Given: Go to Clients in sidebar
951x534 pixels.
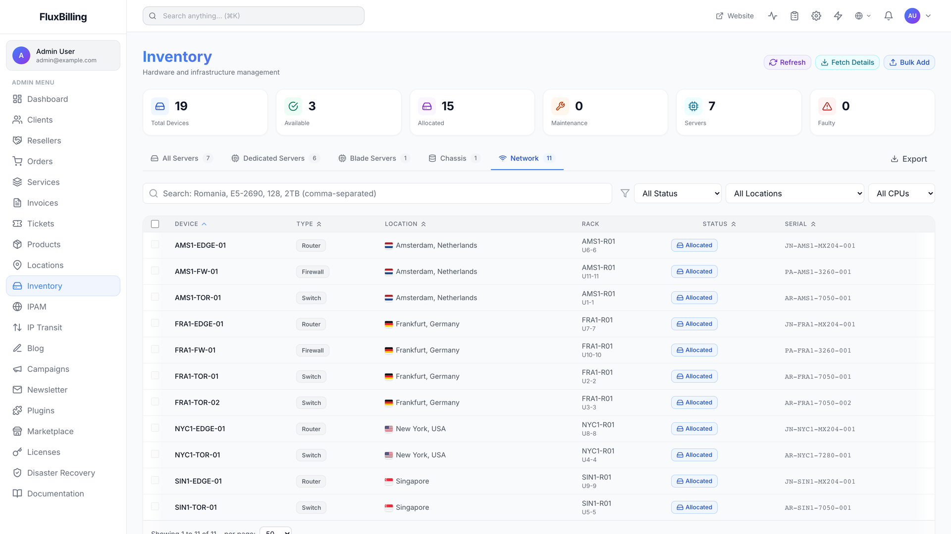Looking at the screenshot, I should click(63, 120).
